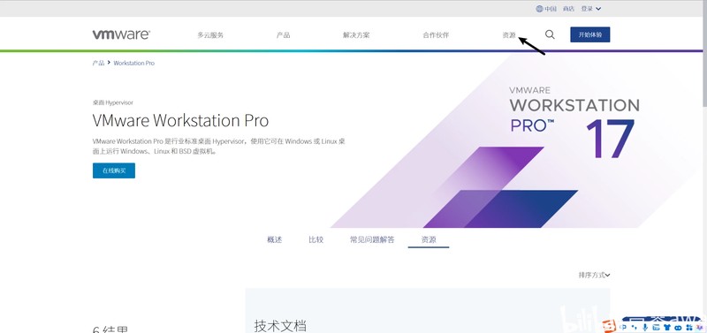
Task: Toggle the punctuation mode icon in input toolbar
Action: pyautogui.click(x=634, y=328)
